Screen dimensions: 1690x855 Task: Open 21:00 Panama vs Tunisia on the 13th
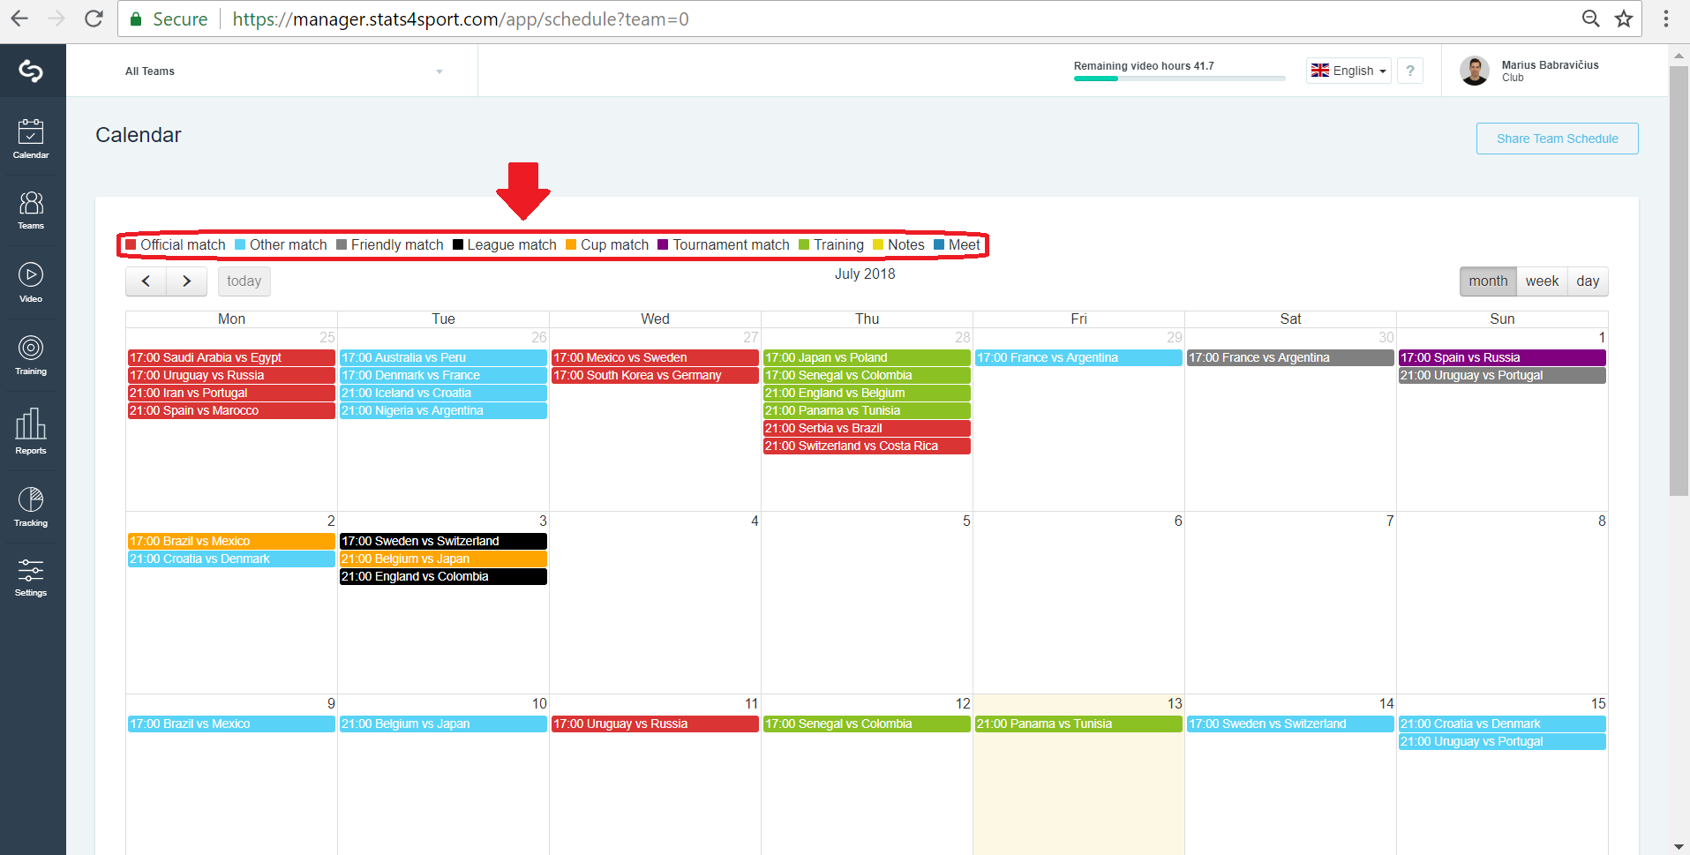1078,724
